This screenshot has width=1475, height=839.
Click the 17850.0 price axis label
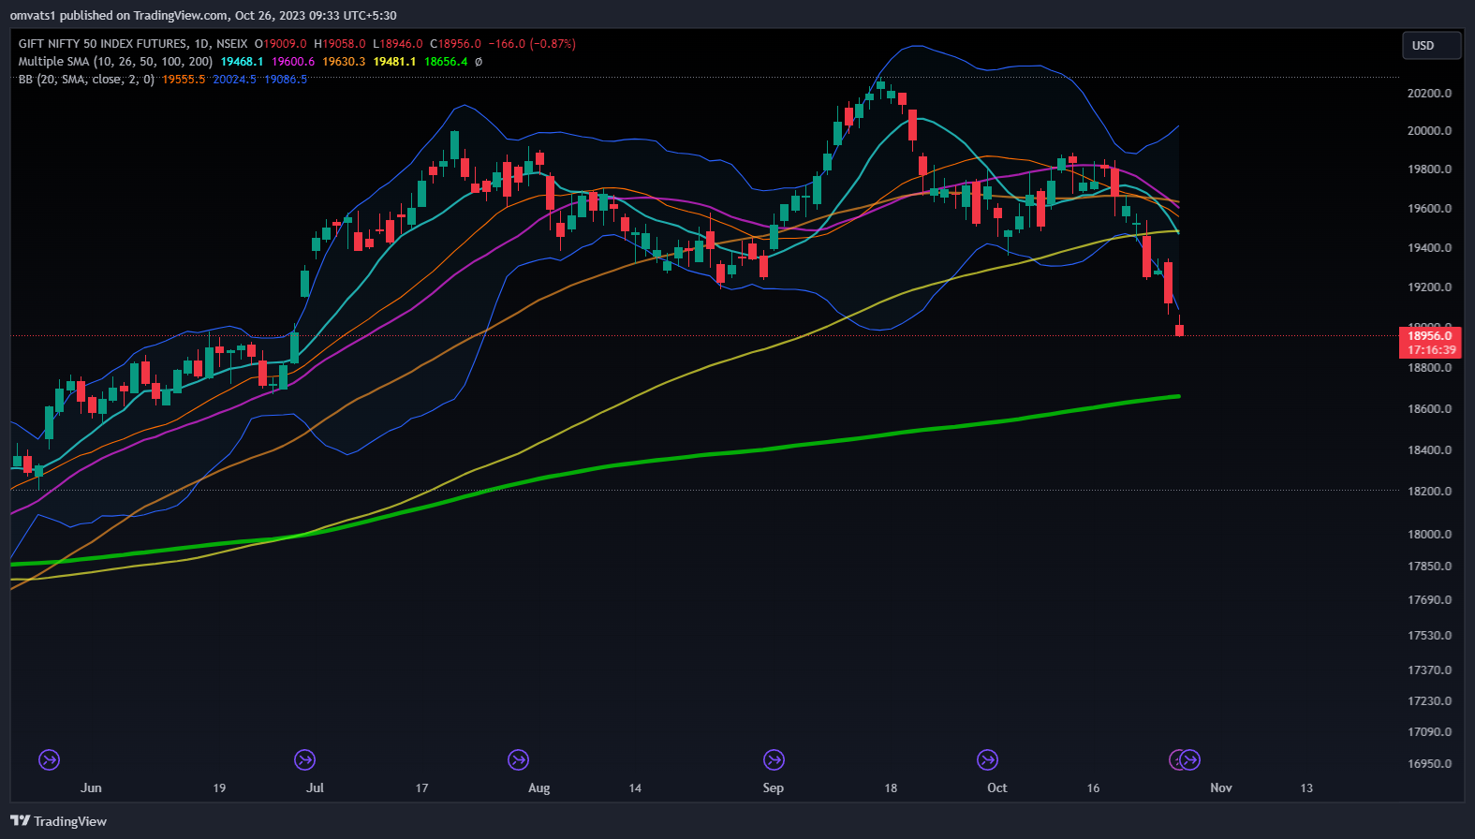(1429, 567)
